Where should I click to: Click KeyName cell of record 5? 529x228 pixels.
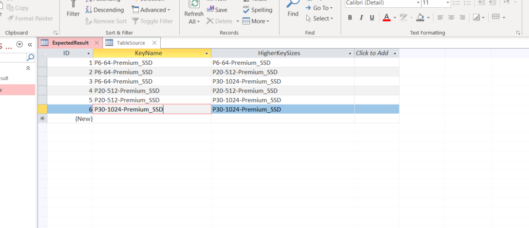coord(152,100)
